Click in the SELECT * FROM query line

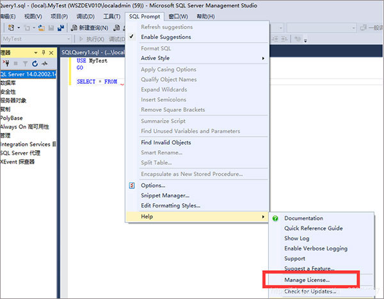[97, 82]
